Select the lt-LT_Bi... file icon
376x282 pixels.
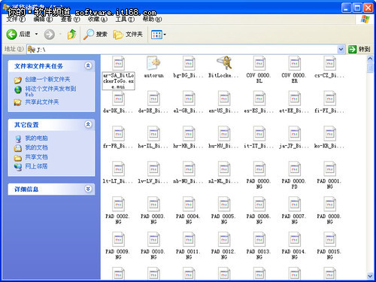[x=118, y=169]
